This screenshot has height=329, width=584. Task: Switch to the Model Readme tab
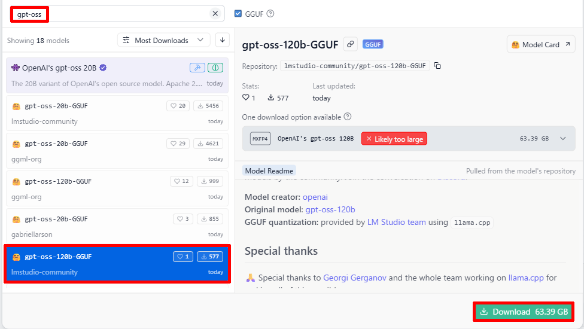(x=269, y=171)
